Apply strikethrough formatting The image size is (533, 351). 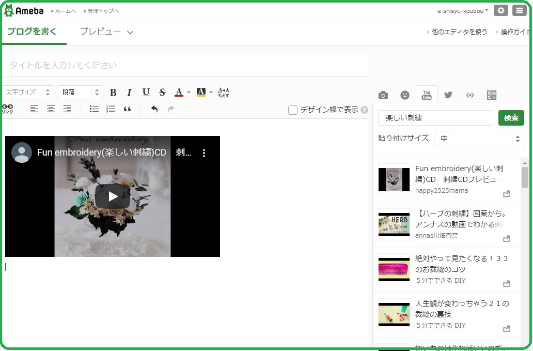pyautogui.click(x=162, y=92)
